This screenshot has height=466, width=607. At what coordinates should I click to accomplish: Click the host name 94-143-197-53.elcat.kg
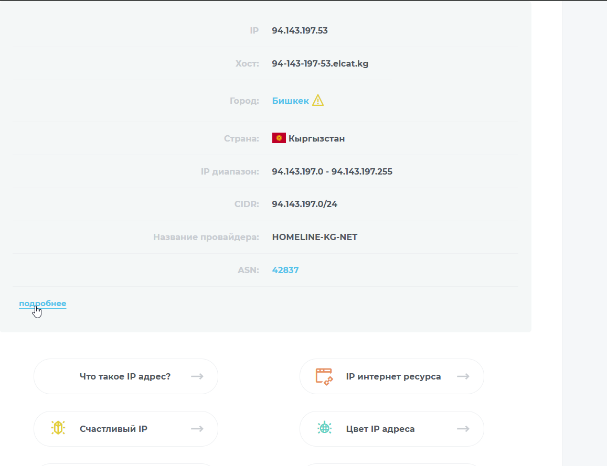coord(320,63)
